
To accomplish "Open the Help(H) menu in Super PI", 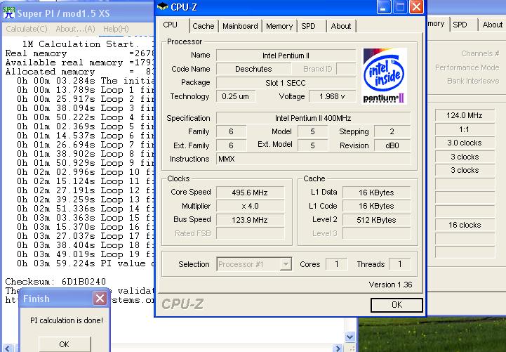I will pos(116,29).
